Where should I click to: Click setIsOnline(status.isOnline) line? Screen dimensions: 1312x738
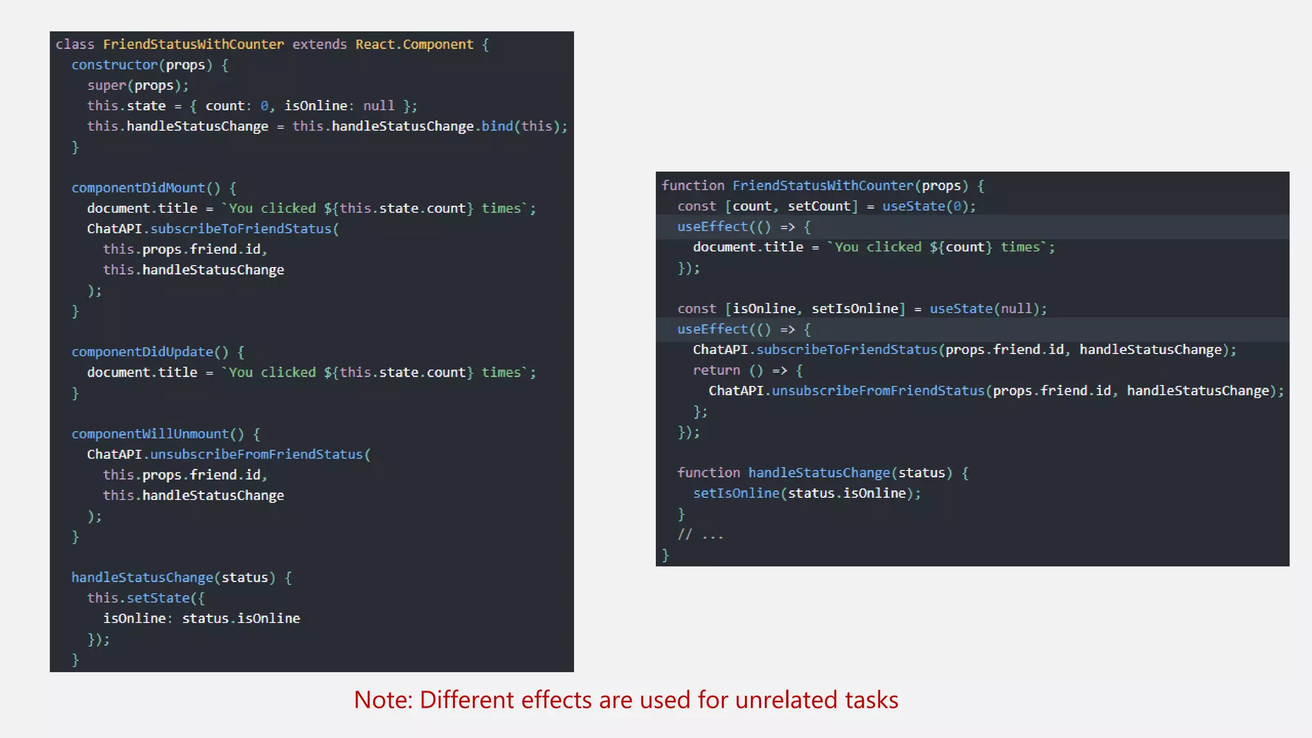(806, 493)
